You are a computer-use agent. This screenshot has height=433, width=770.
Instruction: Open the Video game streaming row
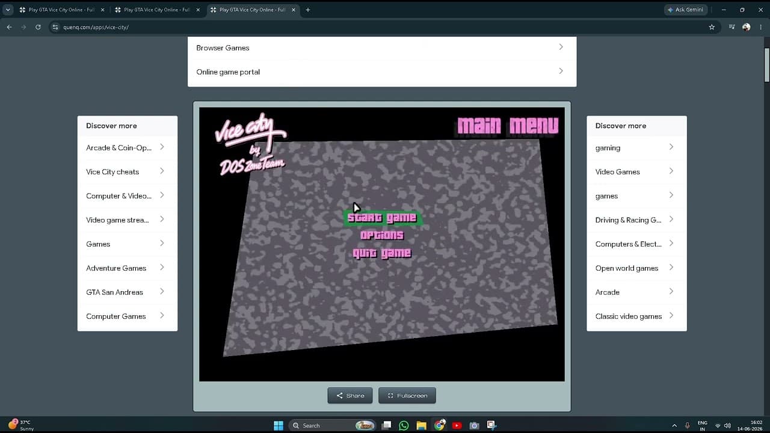tap(128, 220)
